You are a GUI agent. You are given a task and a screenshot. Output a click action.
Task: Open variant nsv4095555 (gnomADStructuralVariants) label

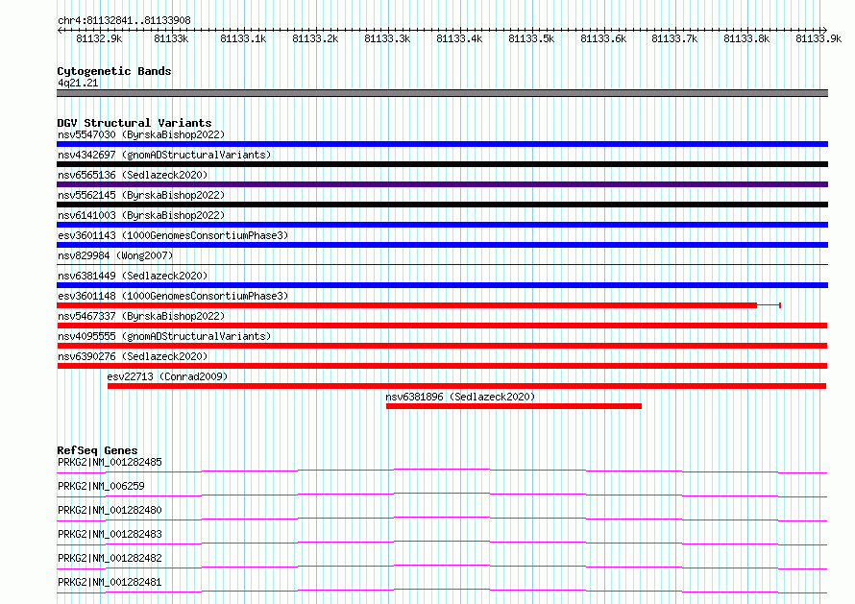point(164,336)
